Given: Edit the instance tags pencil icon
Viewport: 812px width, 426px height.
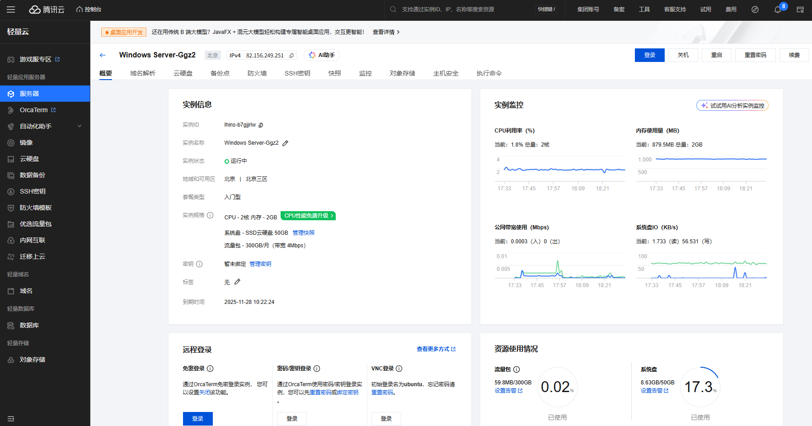Looking at the screenshot, I should [x=237, y=282].
